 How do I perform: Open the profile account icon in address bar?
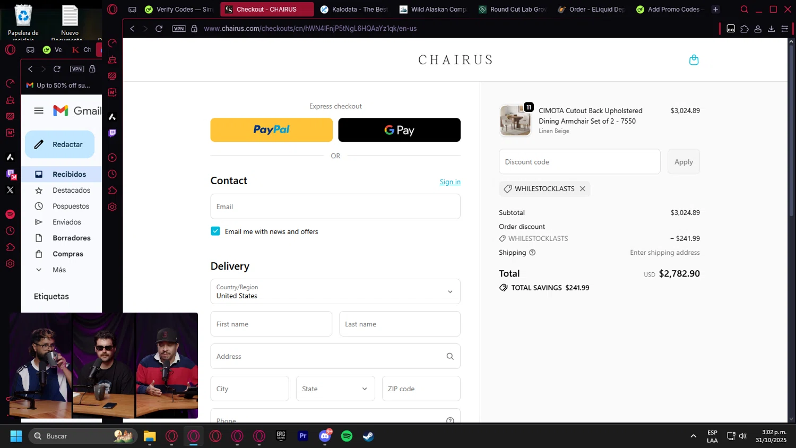(758, 29)
